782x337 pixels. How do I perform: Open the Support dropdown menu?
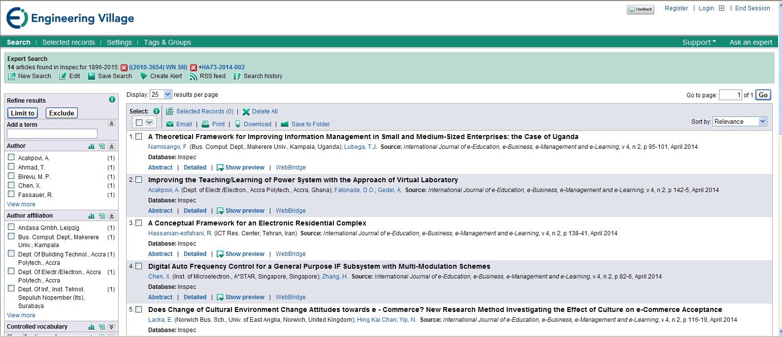pos(699,42)
